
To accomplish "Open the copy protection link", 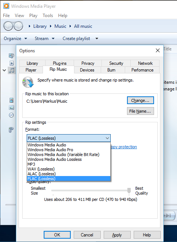I will pyautogui.click(x=124, y=147).
